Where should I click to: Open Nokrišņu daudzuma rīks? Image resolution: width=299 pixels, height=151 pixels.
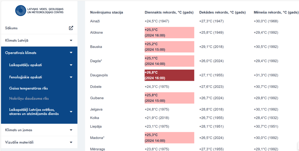tap(29, 99)
